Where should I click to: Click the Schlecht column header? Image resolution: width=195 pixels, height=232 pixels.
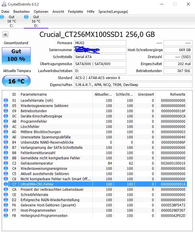124,94
